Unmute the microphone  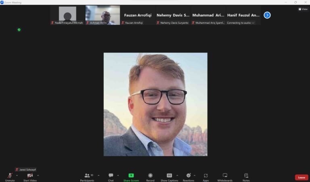pyautogui.click(x=10, y=176)
